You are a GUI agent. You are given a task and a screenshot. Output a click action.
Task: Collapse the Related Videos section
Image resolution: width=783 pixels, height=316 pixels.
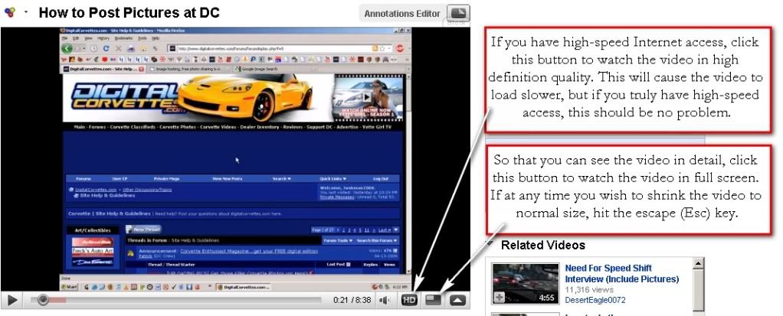pyautogui.click(x=490, y=245)
